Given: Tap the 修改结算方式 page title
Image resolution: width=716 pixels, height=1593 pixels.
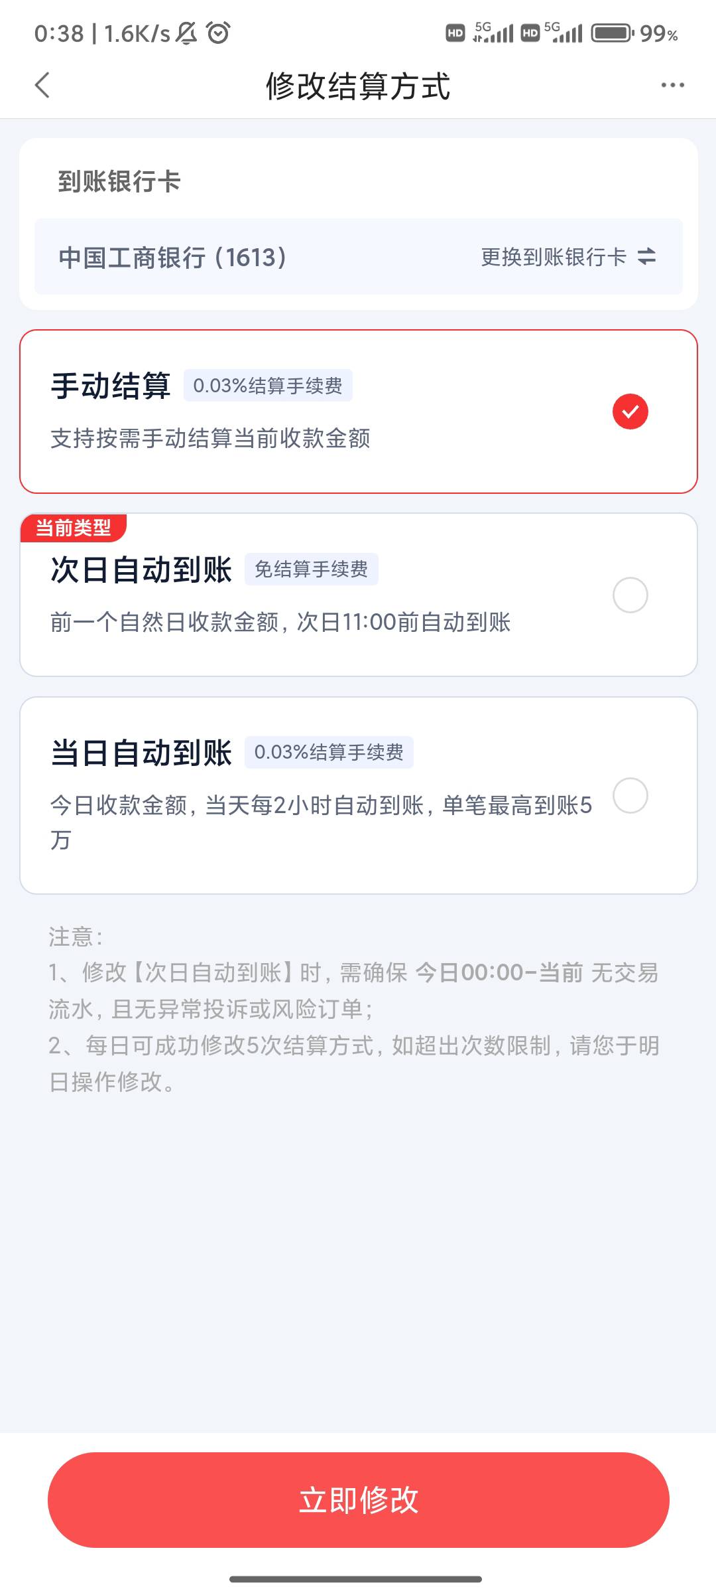Looking at the screenshot, I should click(358, 86).
